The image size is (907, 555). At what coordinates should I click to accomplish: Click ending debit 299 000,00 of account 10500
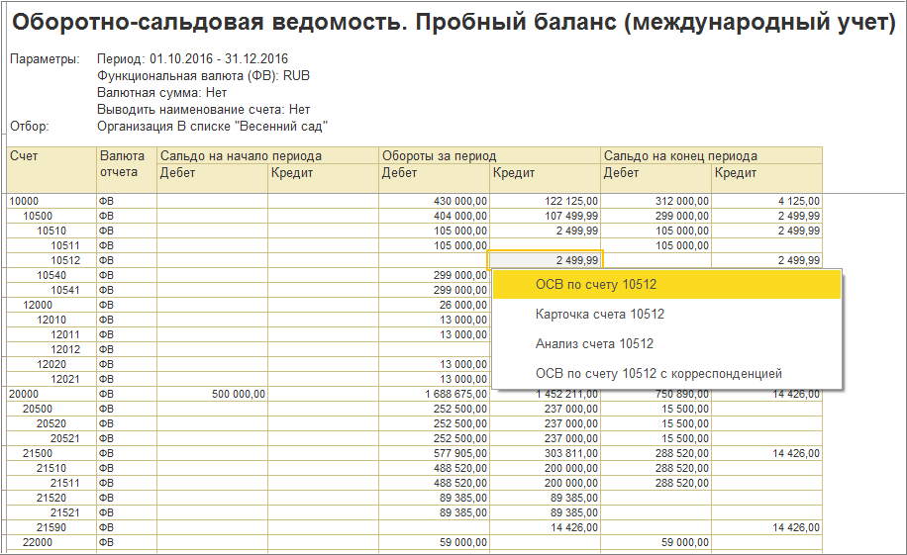655,216
